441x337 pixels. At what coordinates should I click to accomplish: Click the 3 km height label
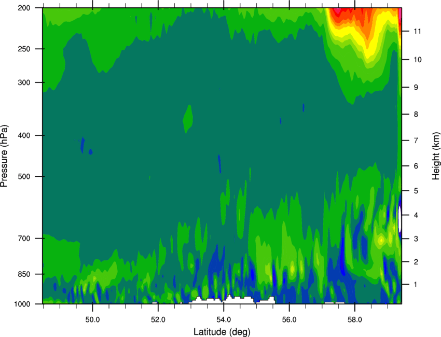(416, 239)
